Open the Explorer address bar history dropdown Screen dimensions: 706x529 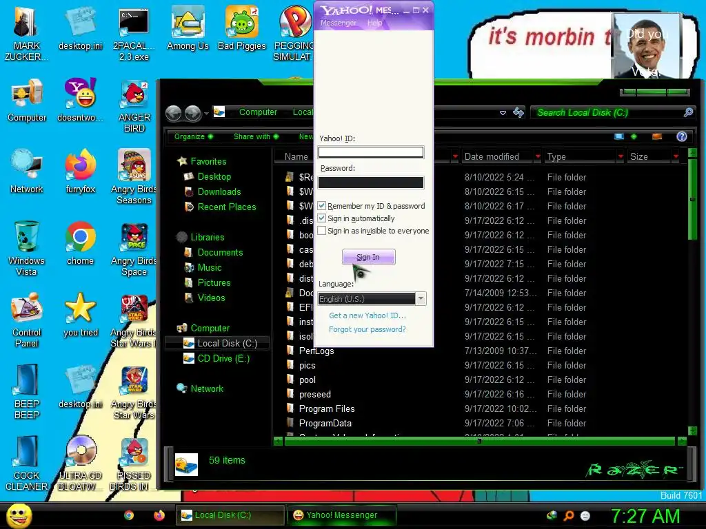[503, 113]
